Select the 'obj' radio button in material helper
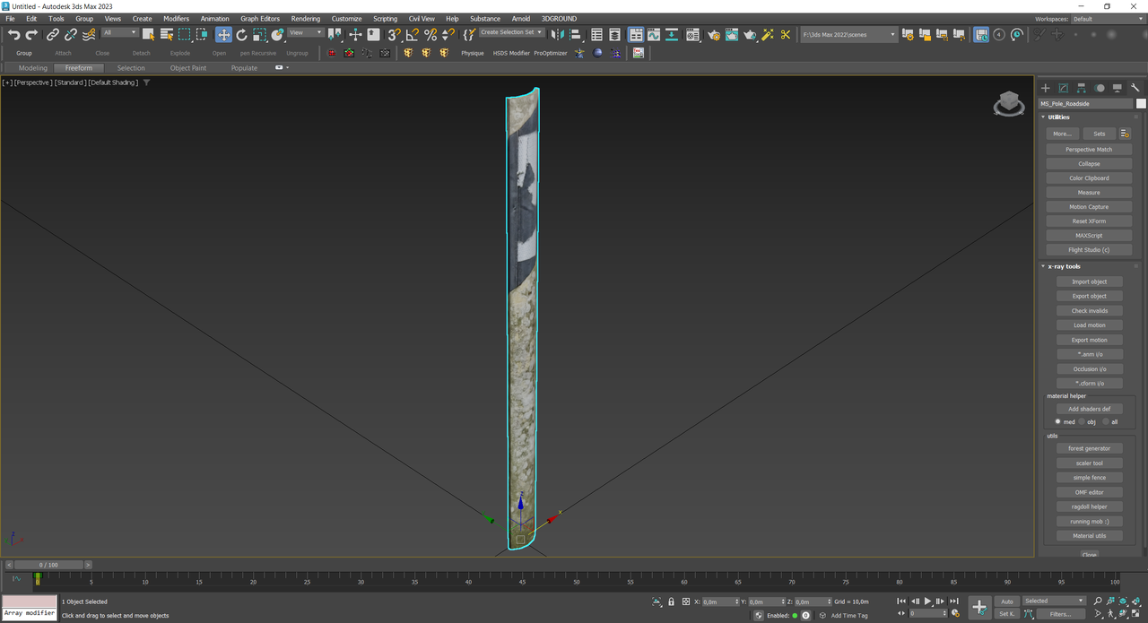This screenshot has width=1148, height=623. (1083, 421)
